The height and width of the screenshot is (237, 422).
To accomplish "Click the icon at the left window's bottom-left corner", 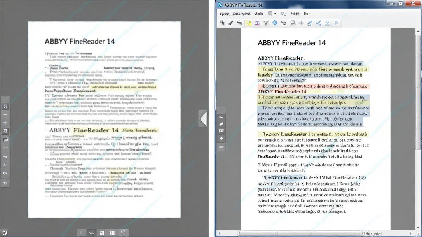I will tap(5, 233).
